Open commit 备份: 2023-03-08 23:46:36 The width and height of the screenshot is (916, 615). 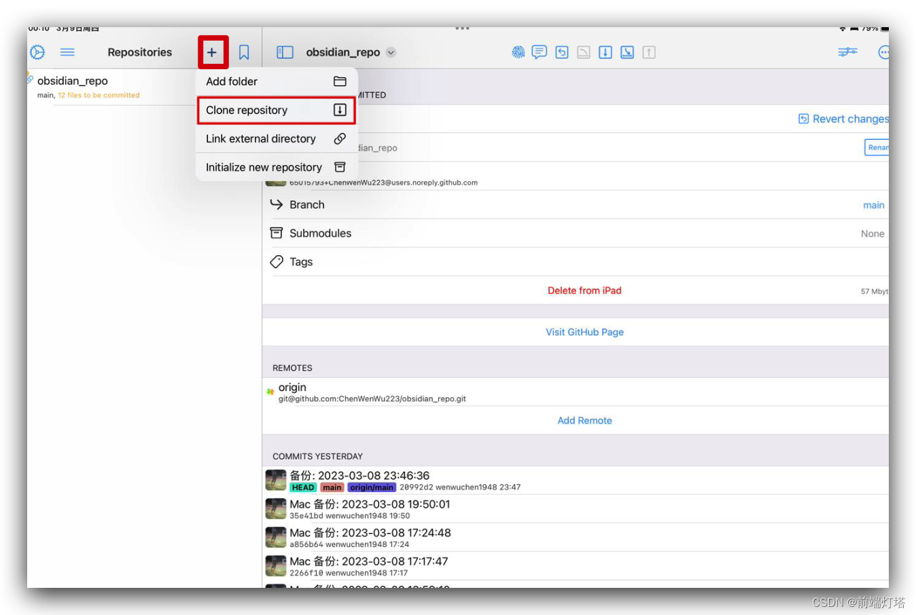click(x=576, y=480)
